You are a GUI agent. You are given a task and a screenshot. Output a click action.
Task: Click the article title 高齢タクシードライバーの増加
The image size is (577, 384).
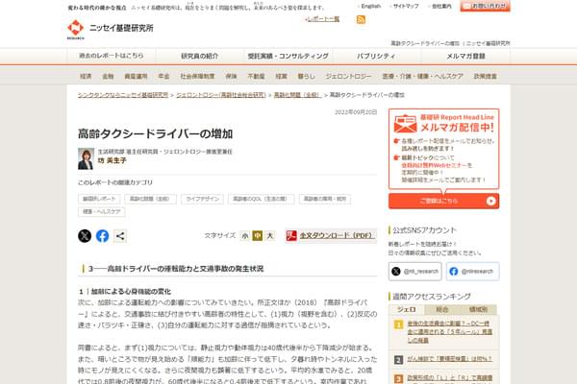tap(155, 133)
